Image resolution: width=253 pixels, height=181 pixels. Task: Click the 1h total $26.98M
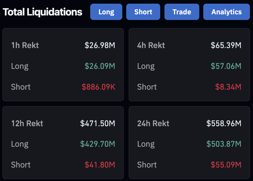coord(100,45)
